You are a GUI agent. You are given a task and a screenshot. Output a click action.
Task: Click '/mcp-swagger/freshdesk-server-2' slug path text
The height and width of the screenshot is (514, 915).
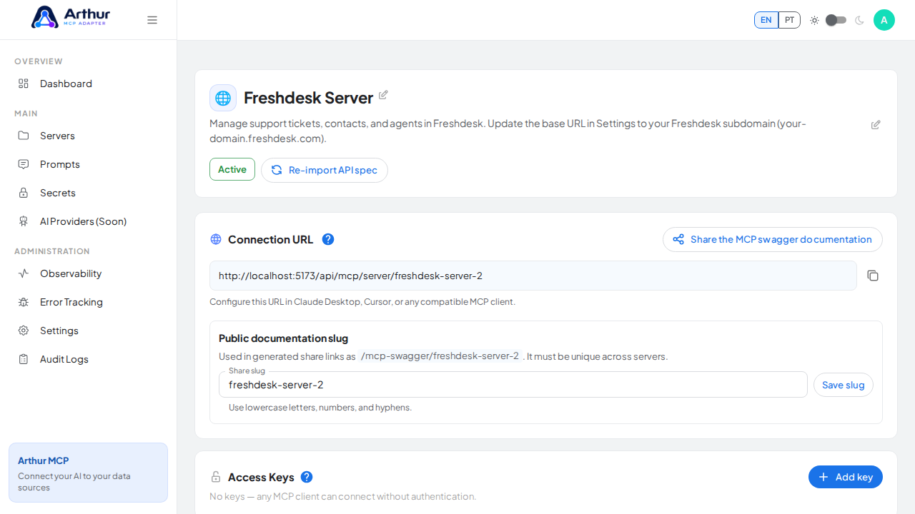tap(440, 356)
